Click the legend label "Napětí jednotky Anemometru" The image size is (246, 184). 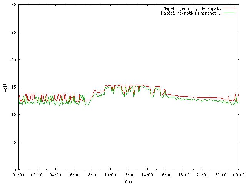click(x=191, y=13)
